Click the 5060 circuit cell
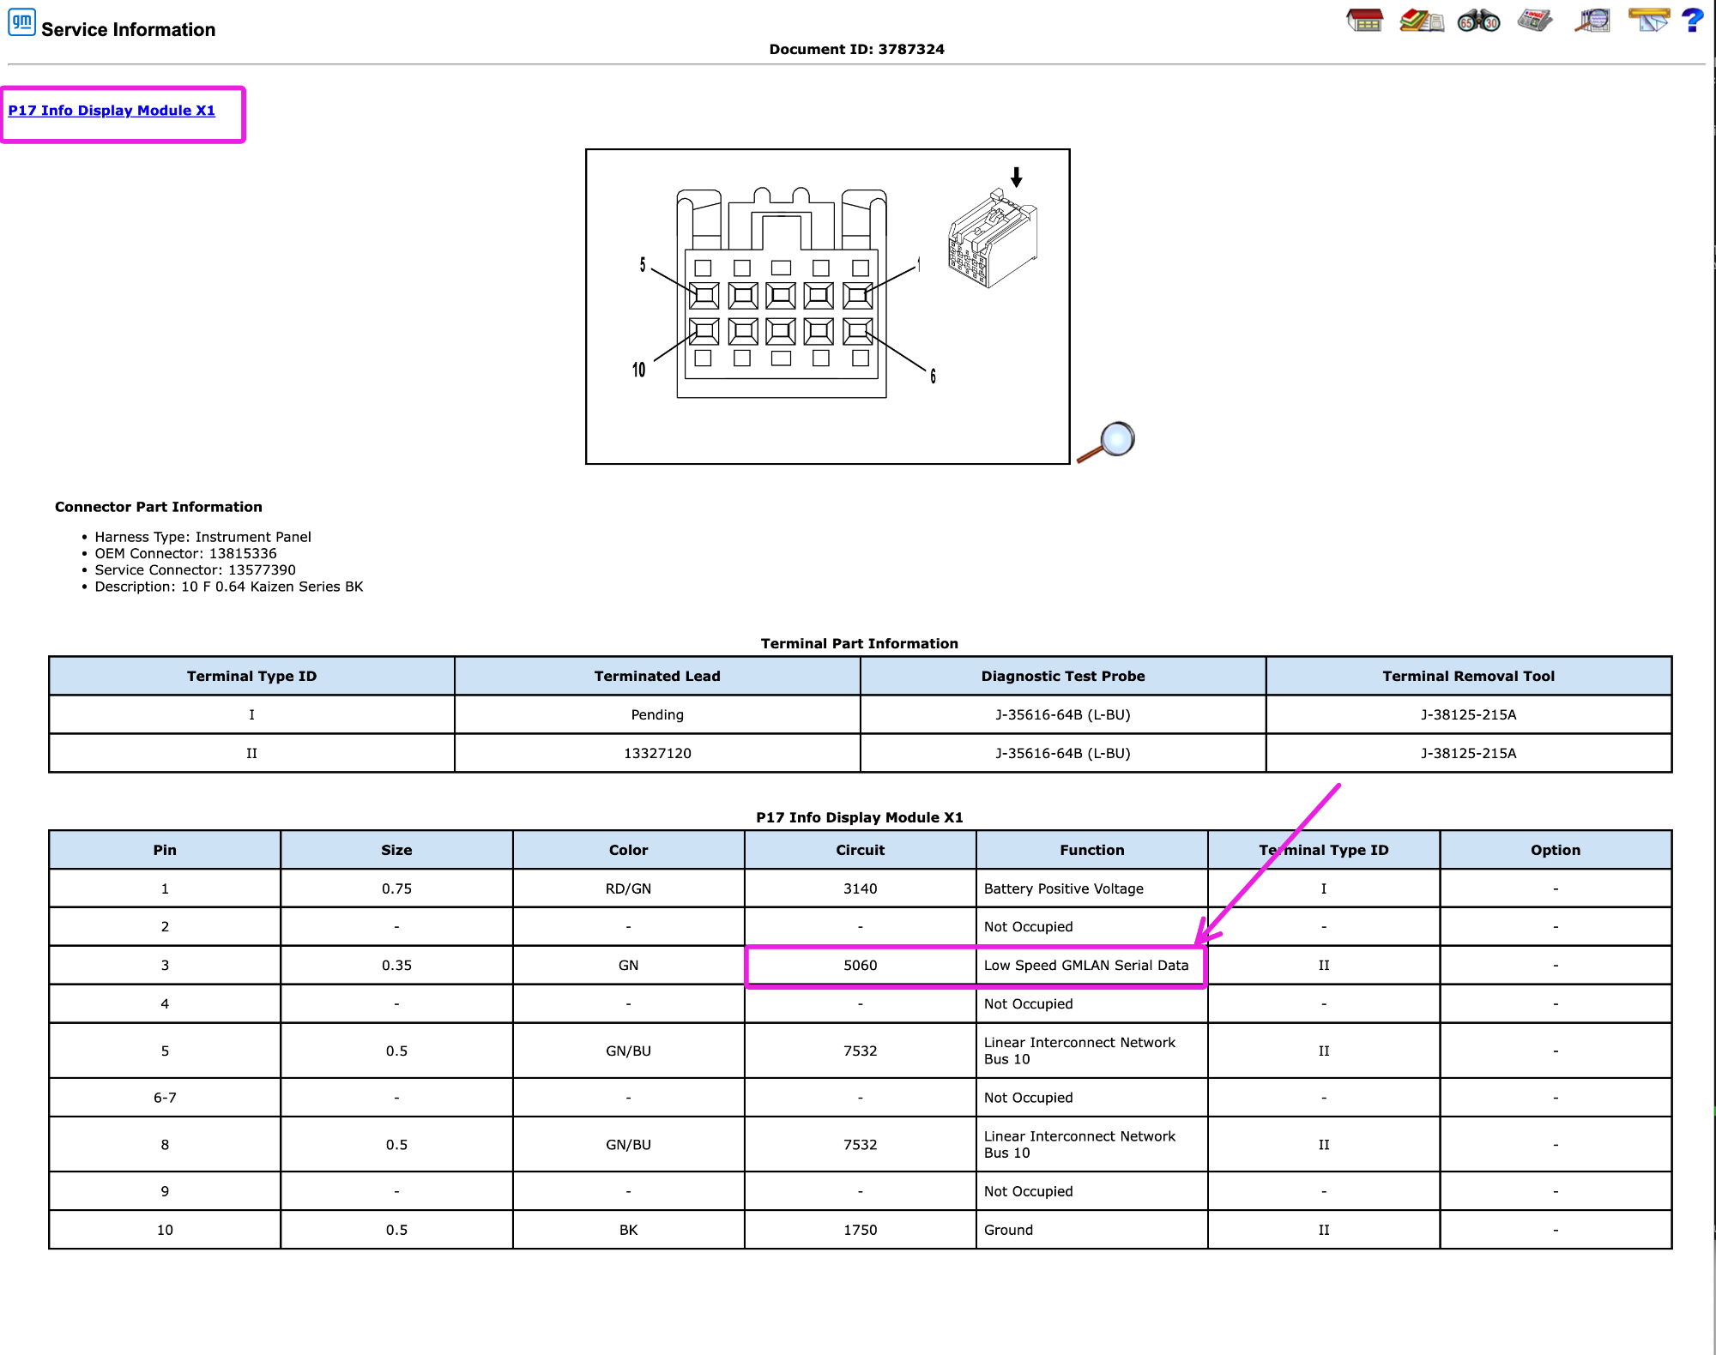This screenshot has width=1716, height=1355. click(x=861, y=966)
